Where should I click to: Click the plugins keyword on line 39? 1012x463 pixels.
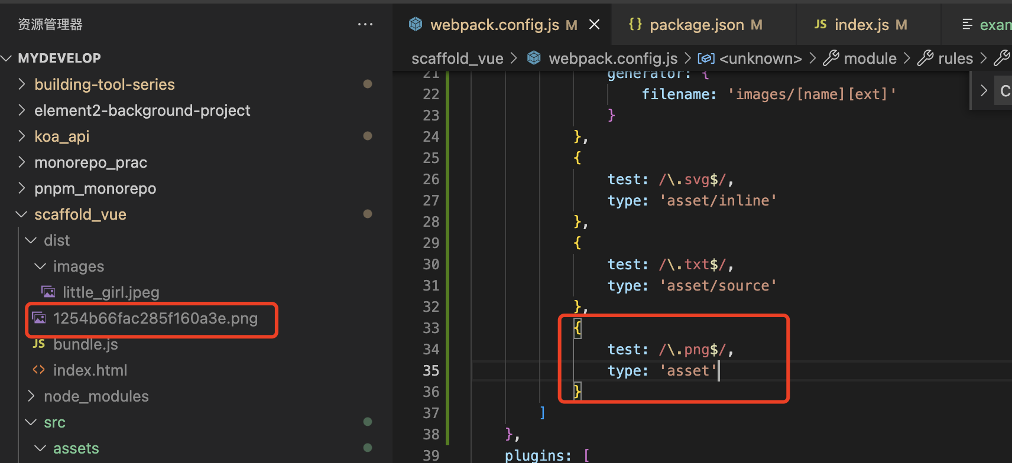pyautogui.click(x=534, y=455)
